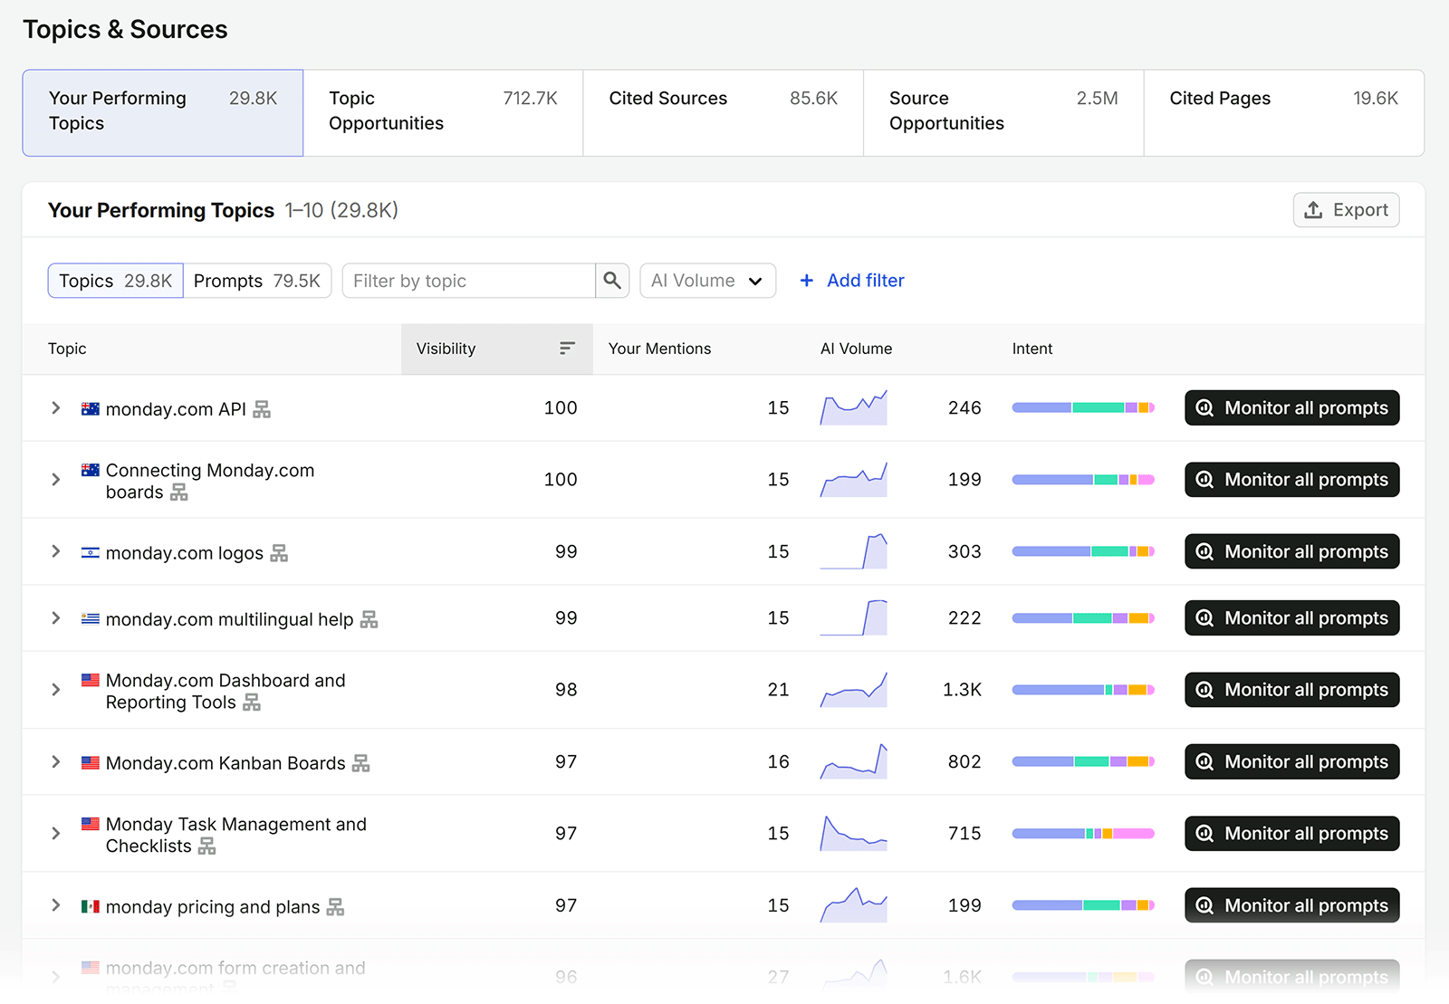Click the intent bar for monday.com API
The width and height of the screenshot is (1449, 1004).
1083,408
